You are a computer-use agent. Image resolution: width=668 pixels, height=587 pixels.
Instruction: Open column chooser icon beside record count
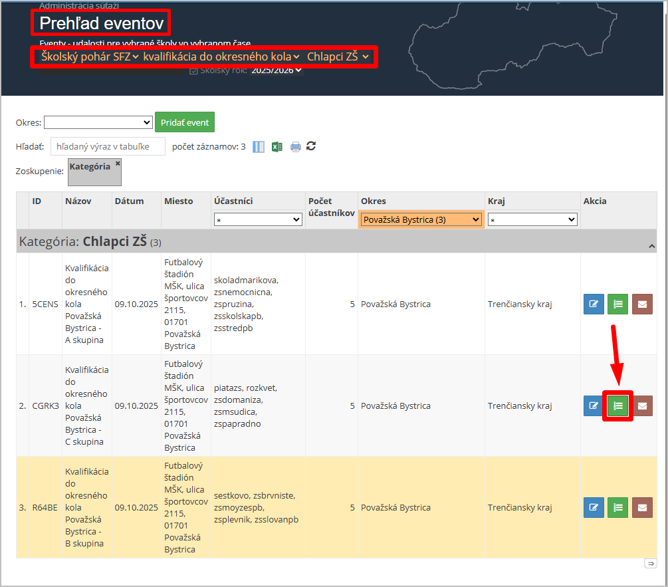click(x=259, y=146)
